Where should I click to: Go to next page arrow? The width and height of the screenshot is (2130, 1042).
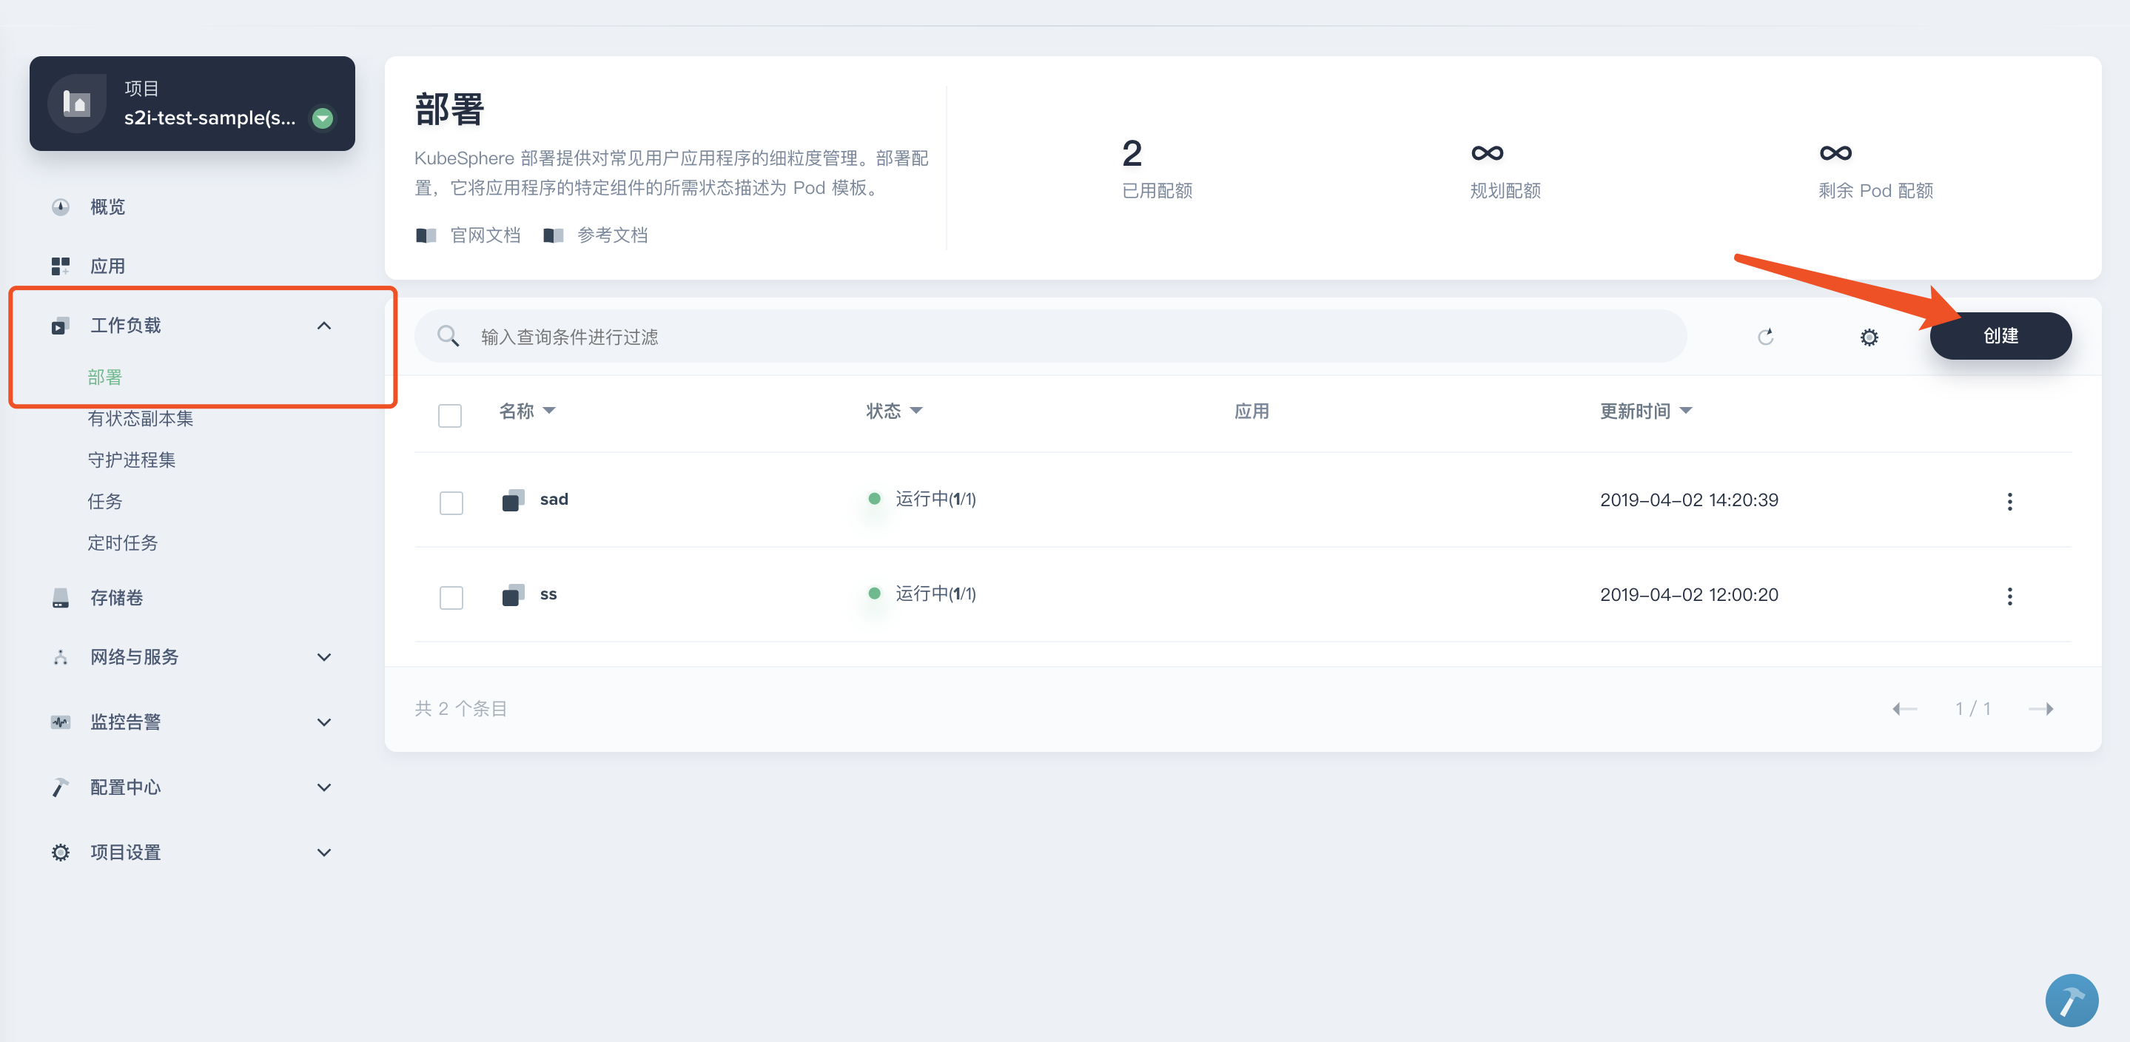tap(2040, 709)
